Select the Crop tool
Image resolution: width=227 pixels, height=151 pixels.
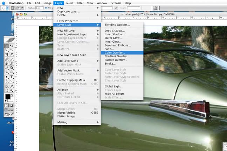tap(7, 54)
